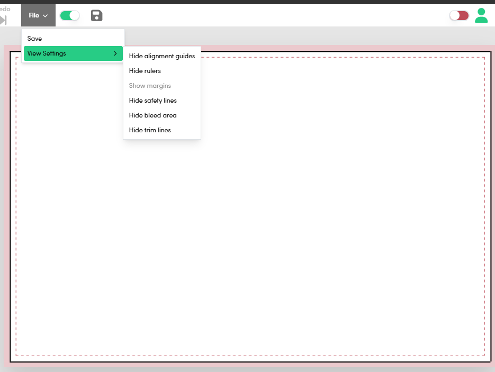Viewport: 495px width, 372px height.
Task: Click the View Settings submenu chevron
Action: [x=115, y=53]
